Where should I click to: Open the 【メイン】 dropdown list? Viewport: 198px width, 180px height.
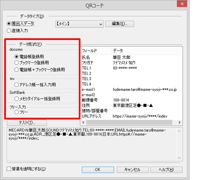point(79,24)
